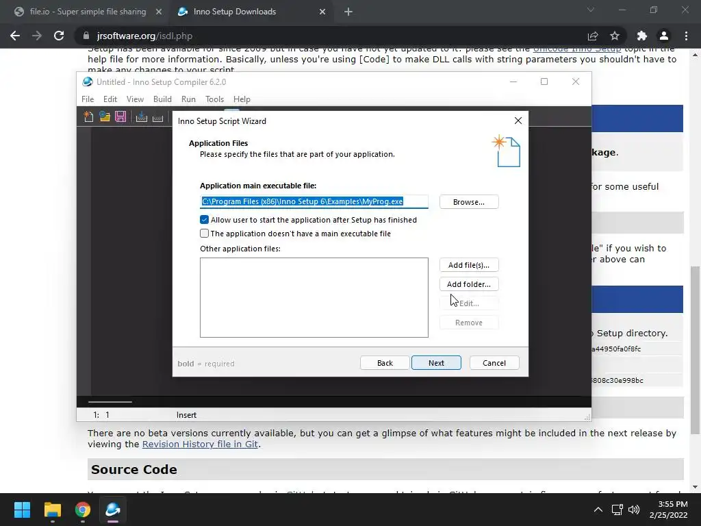Open the View menu
The width and height of the screenshot is (701, 526).
coord(135,99)
